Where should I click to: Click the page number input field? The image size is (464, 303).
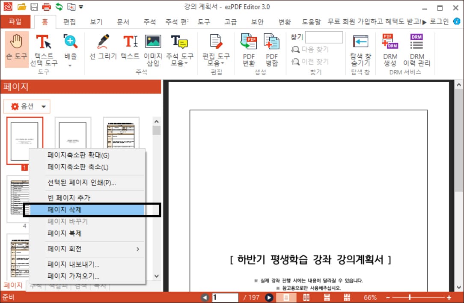pos(225,297)
